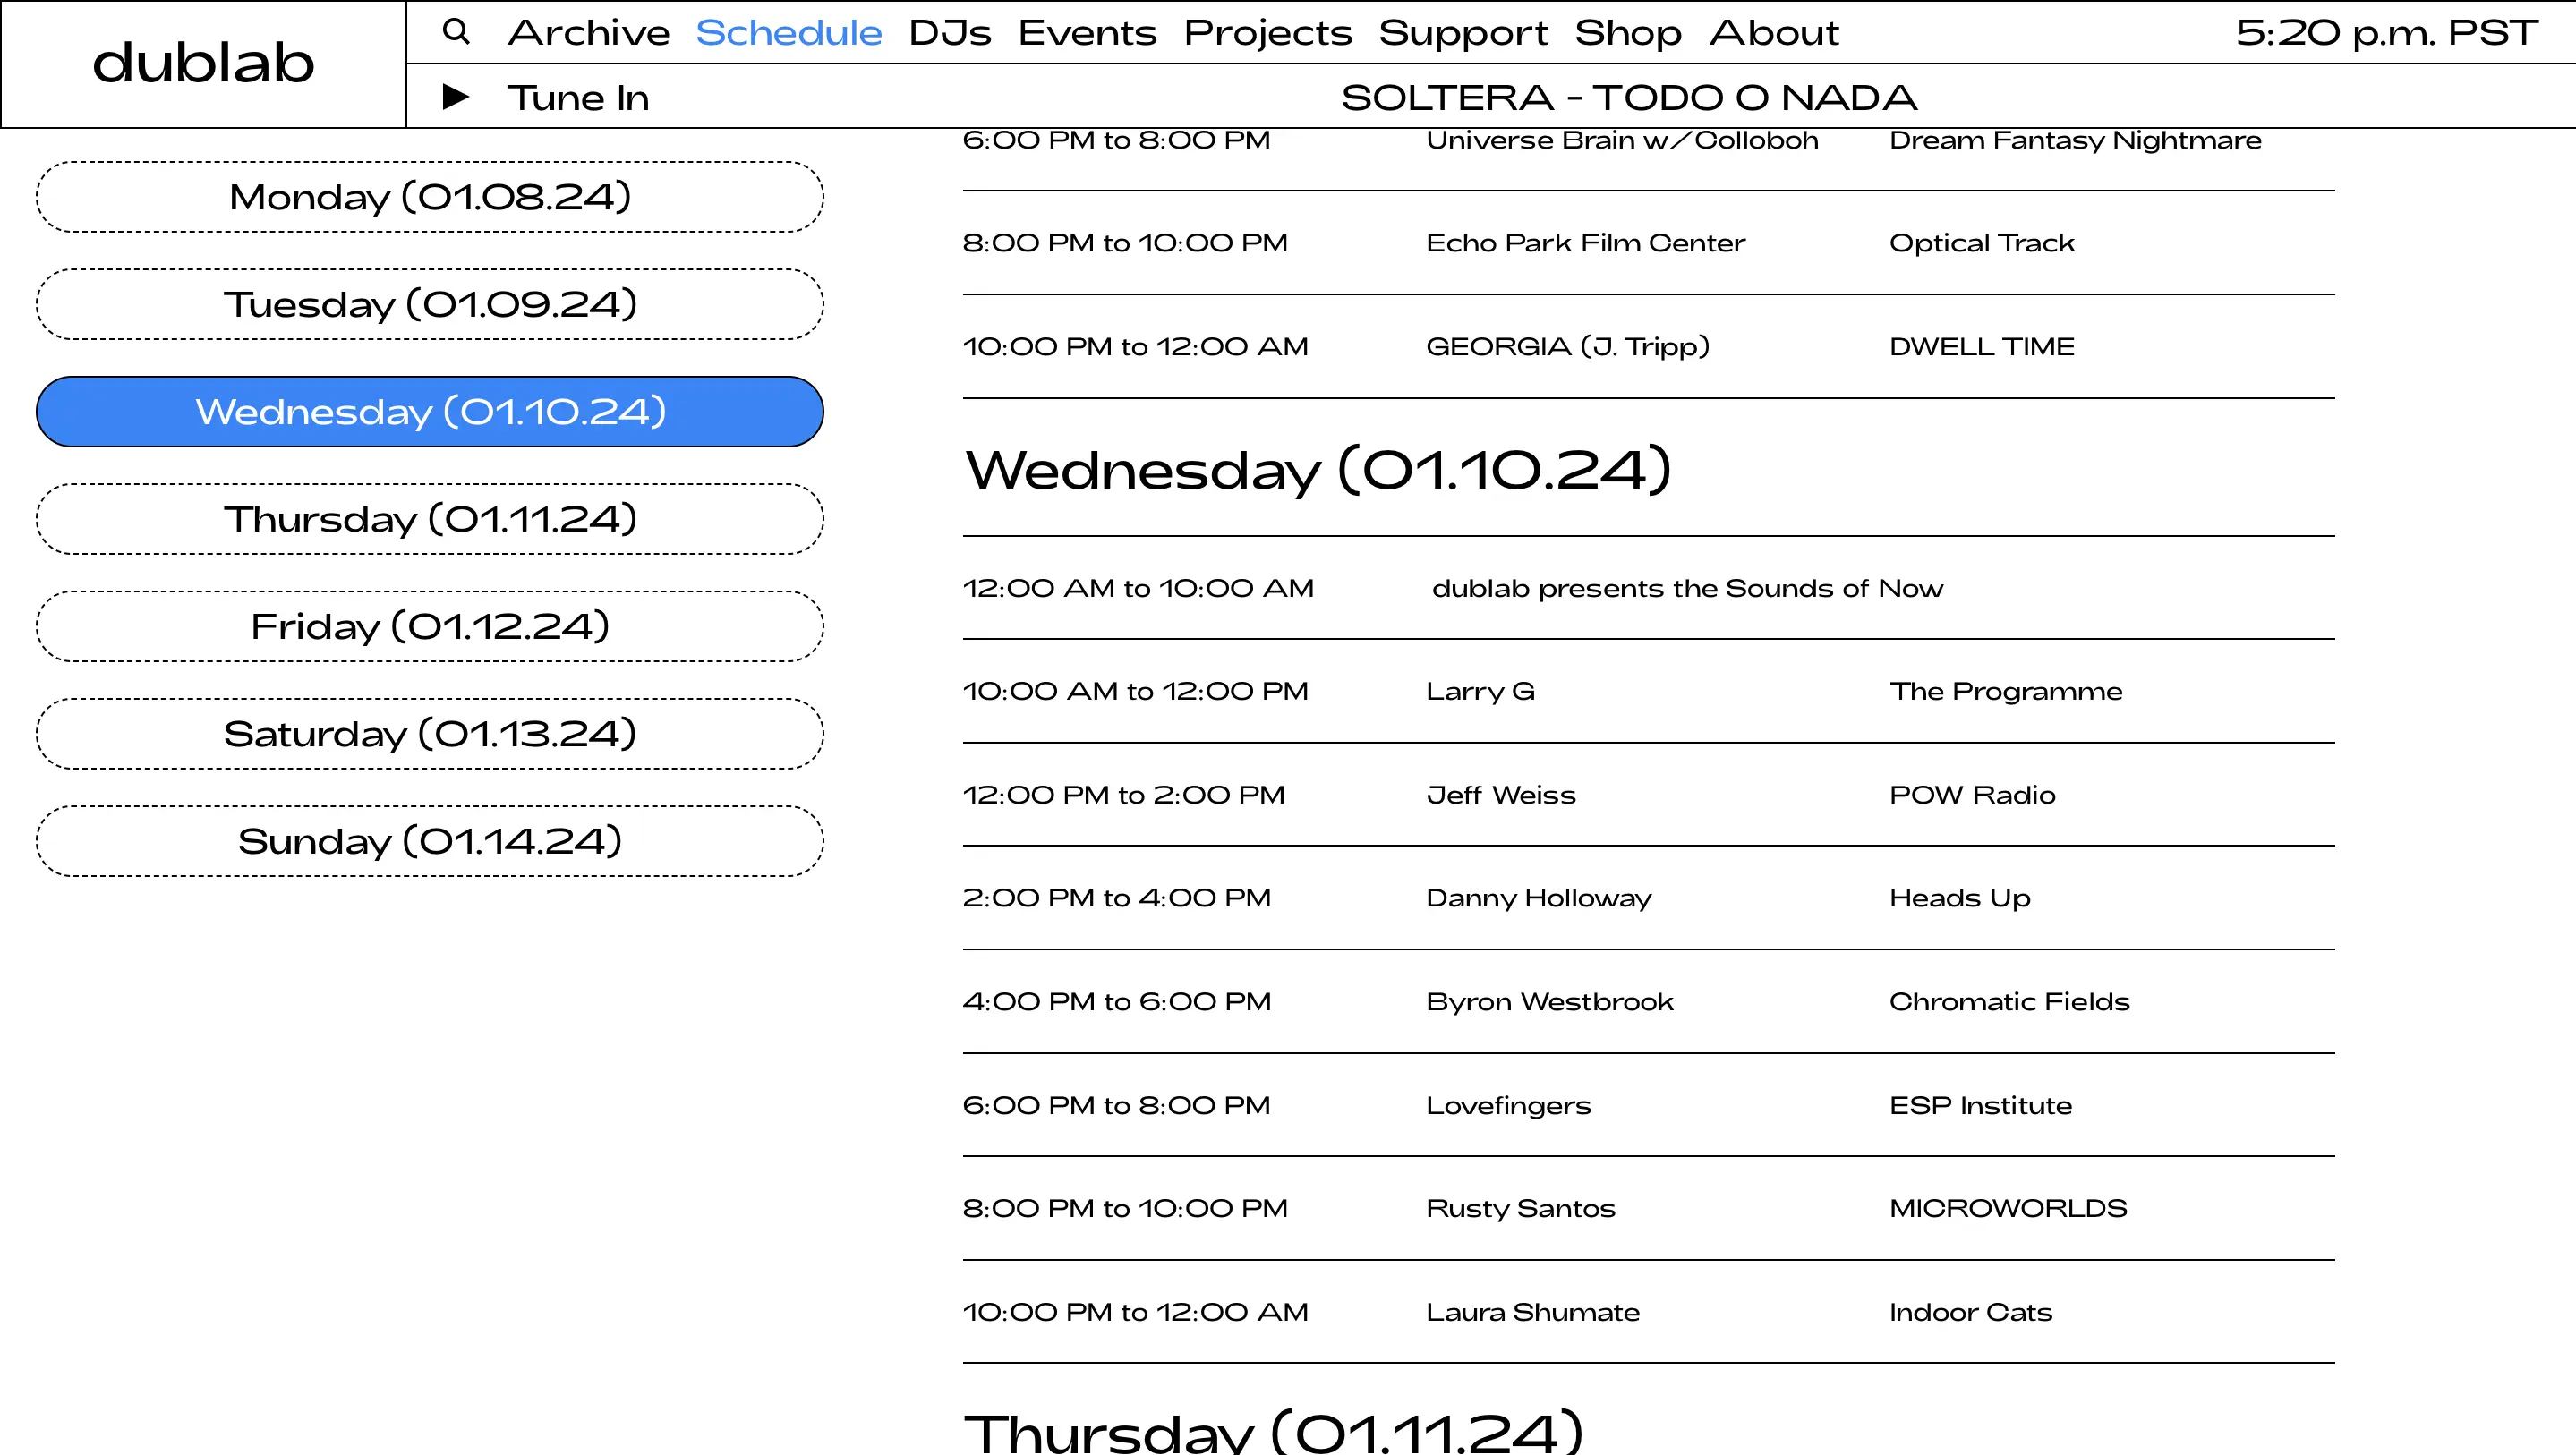Image resolution: width=2576 pixels, height=1455 pixels.
Task: Click Rusty Santos row time 8:00 PM to 10:00 PM
Action: coord(1125,1209)
